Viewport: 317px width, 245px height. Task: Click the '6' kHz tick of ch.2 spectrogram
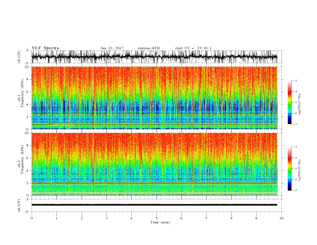pos(28,158)
